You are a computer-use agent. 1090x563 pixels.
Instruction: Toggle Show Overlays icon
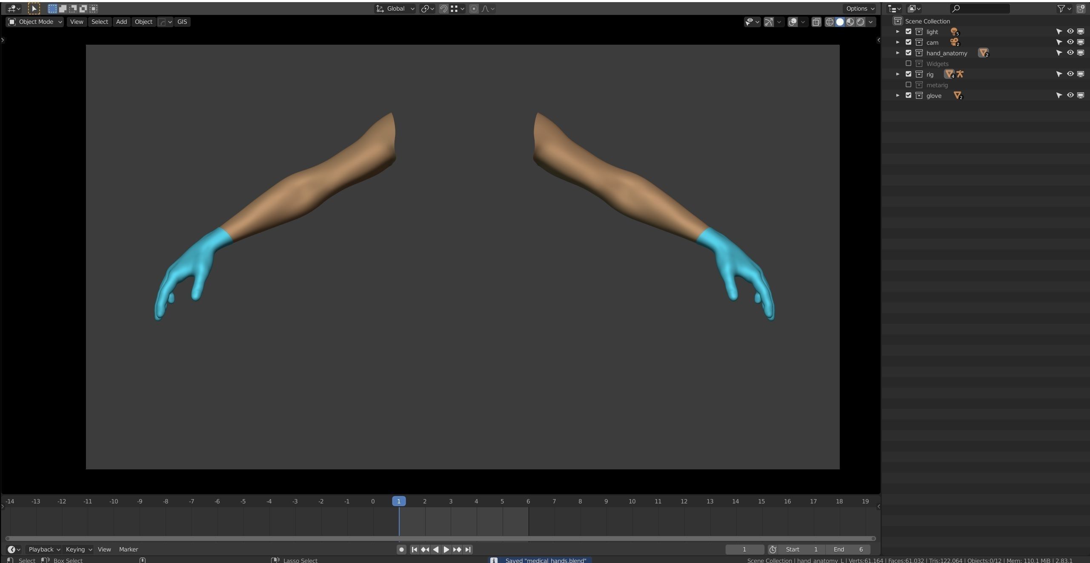point(792,22)
